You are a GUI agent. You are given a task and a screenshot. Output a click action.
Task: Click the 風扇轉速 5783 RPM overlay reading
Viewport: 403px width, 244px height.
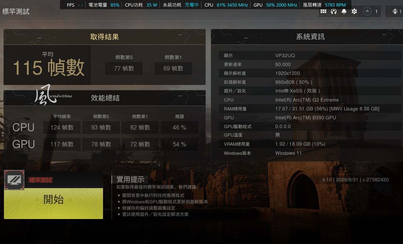[324, 5]
